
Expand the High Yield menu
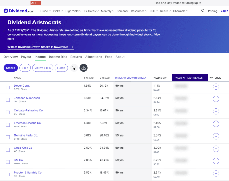click(x=73, y=11)
